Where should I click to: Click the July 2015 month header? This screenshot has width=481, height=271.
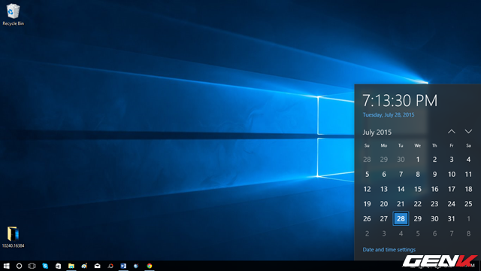click(377, 132)
